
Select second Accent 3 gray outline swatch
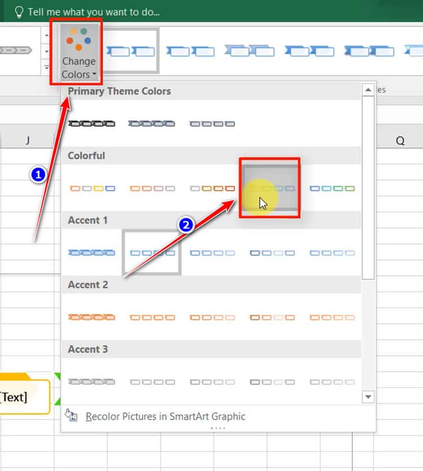(x=152, y=382)
